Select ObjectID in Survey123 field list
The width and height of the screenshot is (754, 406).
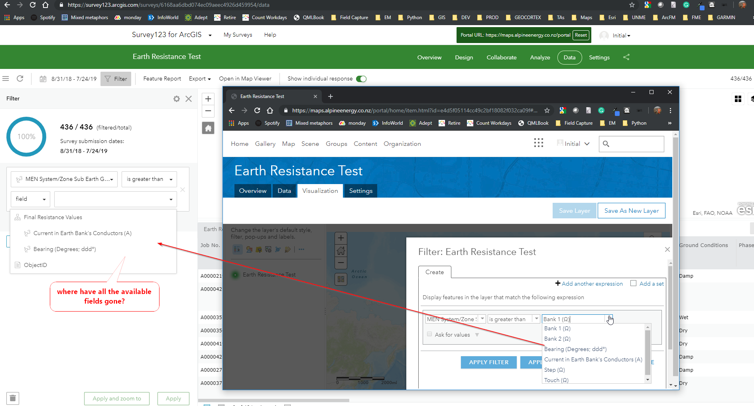click(x=93, y=265)
